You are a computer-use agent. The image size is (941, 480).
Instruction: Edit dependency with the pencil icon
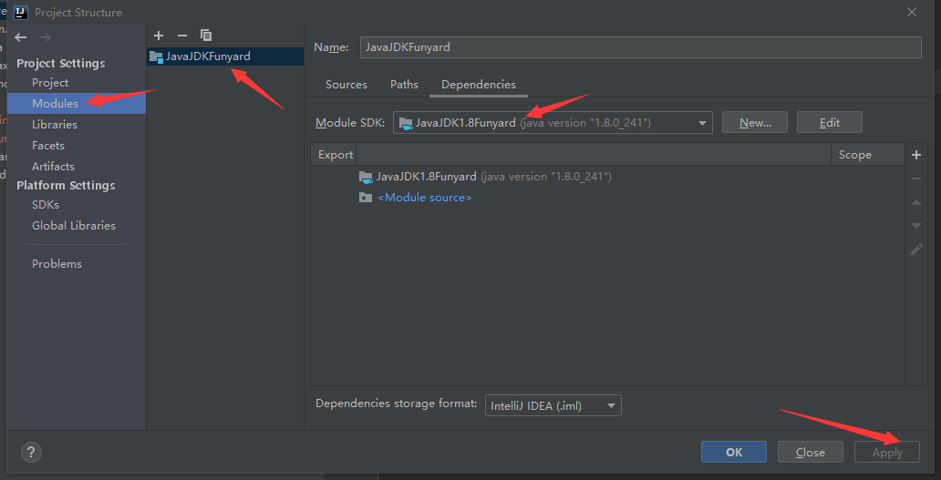(x=916, y=250)
